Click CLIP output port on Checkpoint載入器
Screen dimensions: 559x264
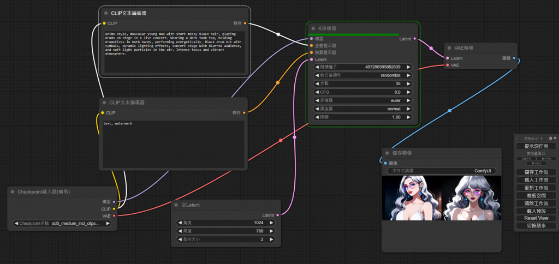tap(114, 209)
